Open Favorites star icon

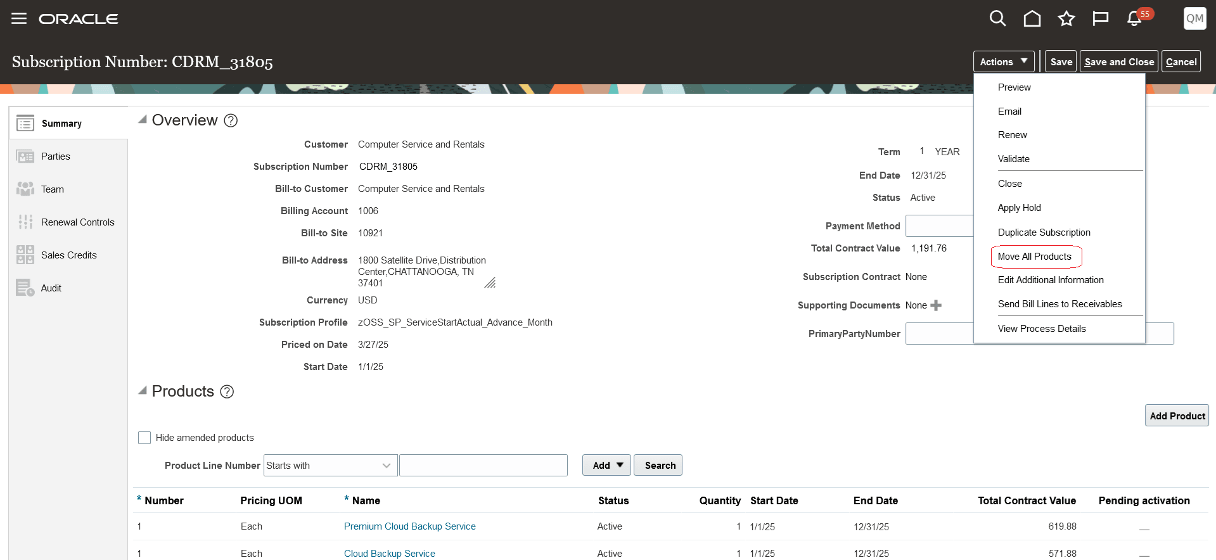pos(1066,18)
